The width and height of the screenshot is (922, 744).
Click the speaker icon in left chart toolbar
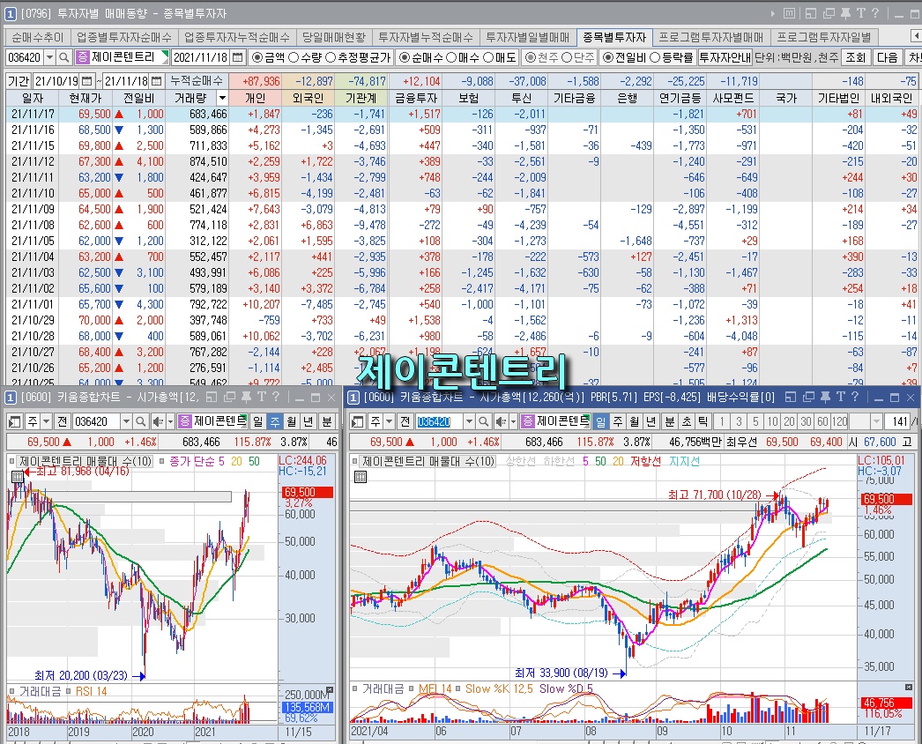coord(158,421)
